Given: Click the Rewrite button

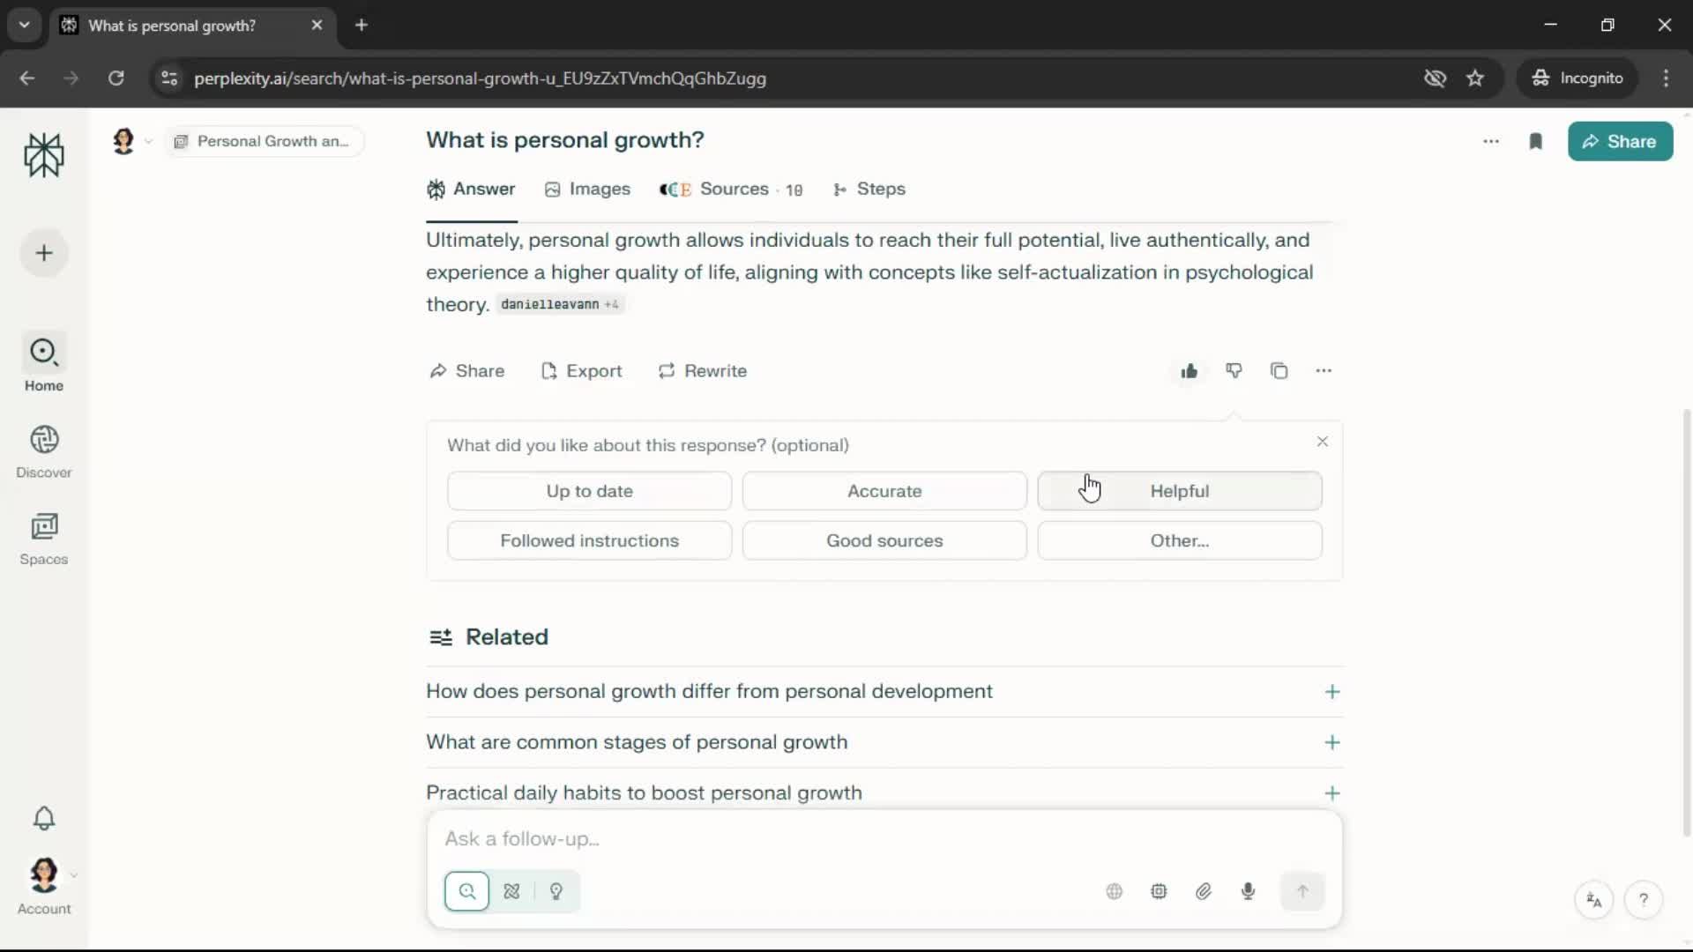Looking at the screenshot, I should pos(703,371).
